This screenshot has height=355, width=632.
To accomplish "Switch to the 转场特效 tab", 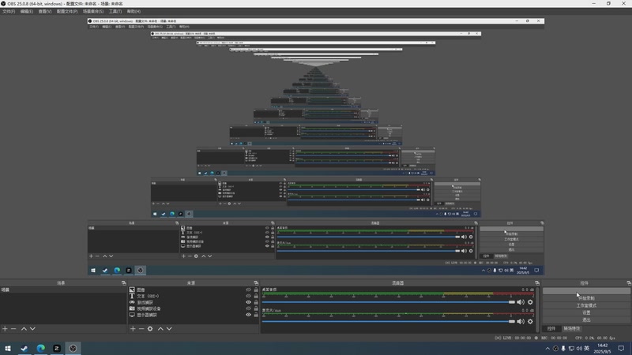I will [x=571, y=329].
